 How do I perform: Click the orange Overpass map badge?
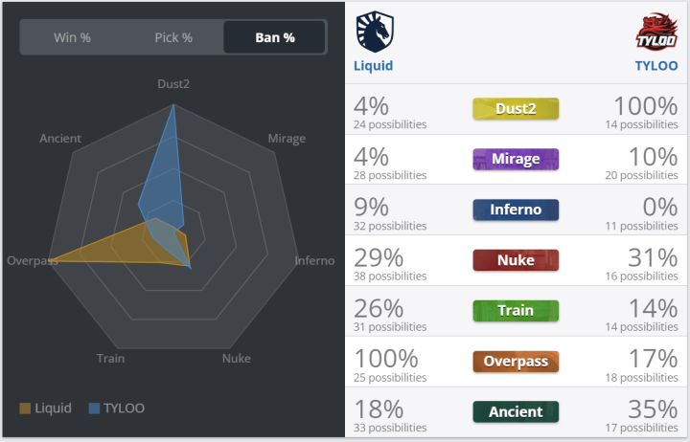tap(516, 361)
